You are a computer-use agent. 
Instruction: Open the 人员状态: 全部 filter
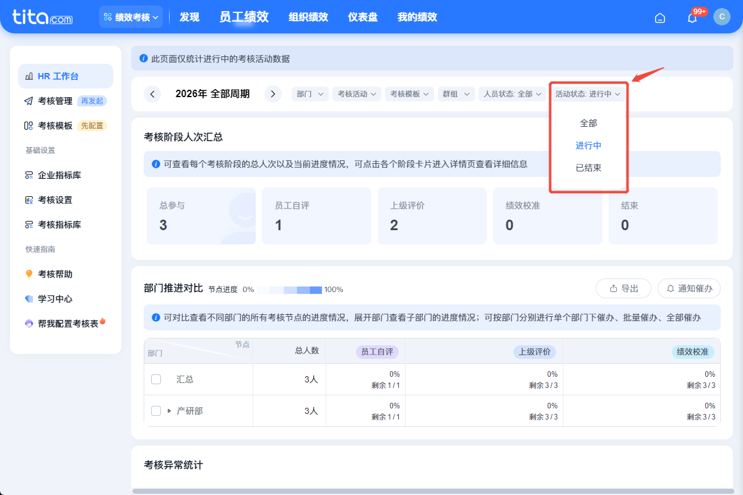[511, 94]
